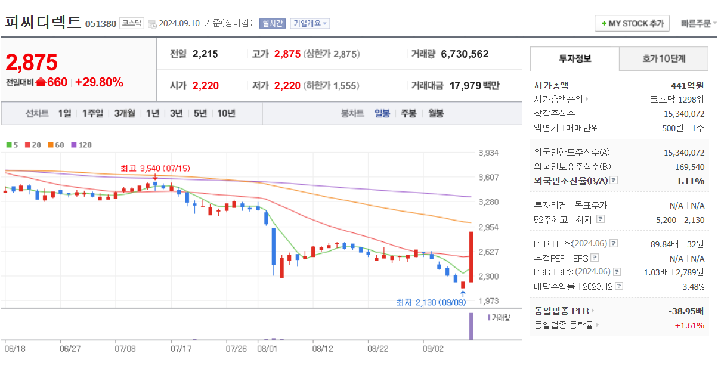
Task: Click the +29.80% change rate
Action: tap(100, 82)
